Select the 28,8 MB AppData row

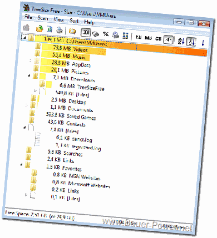(x=63, y=63)
